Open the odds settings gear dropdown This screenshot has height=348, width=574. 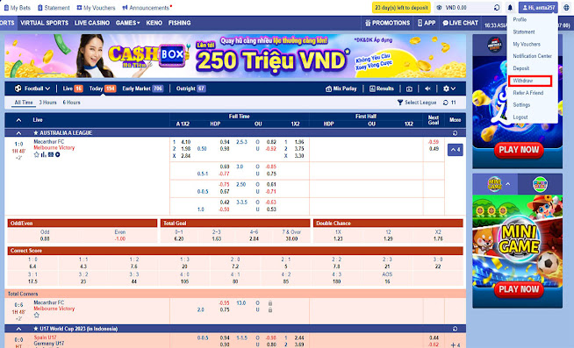(449, 89)
